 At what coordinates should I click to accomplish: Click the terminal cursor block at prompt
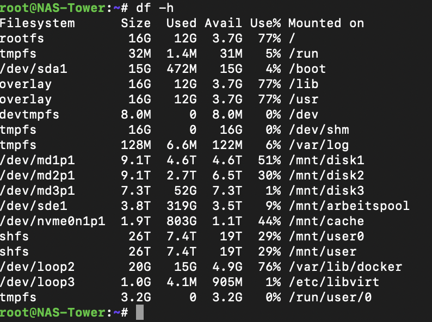click(x=140, y=312)
